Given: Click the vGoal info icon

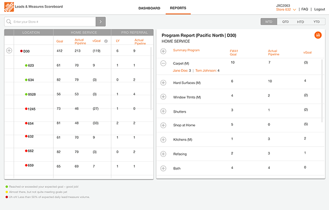Looking at the screenshot, I should click(x=106, y=41).
